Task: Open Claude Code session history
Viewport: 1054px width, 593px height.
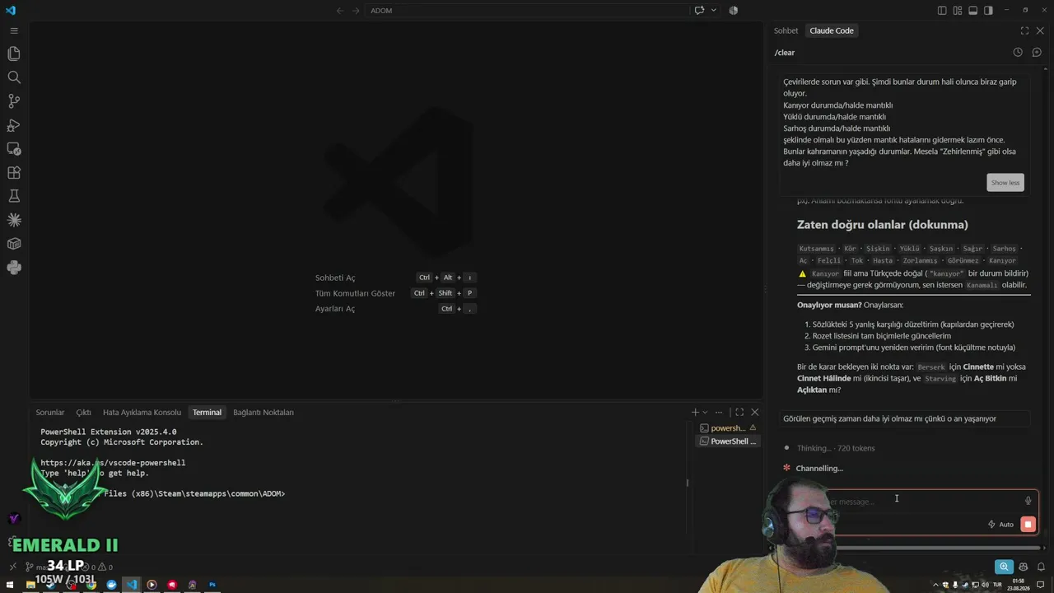Action: [x=1018, y=52]
